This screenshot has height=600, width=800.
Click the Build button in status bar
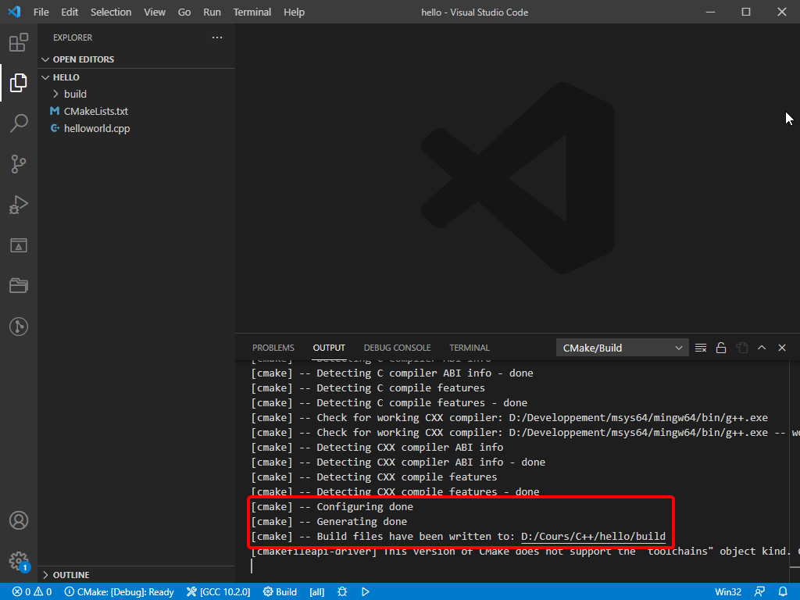[x=280, y=592]
